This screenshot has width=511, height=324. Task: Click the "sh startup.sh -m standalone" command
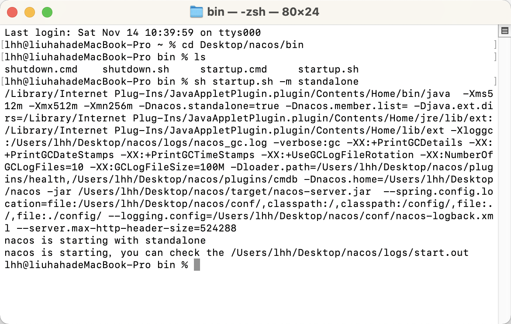pyautogui.click(x=276, y=82)
